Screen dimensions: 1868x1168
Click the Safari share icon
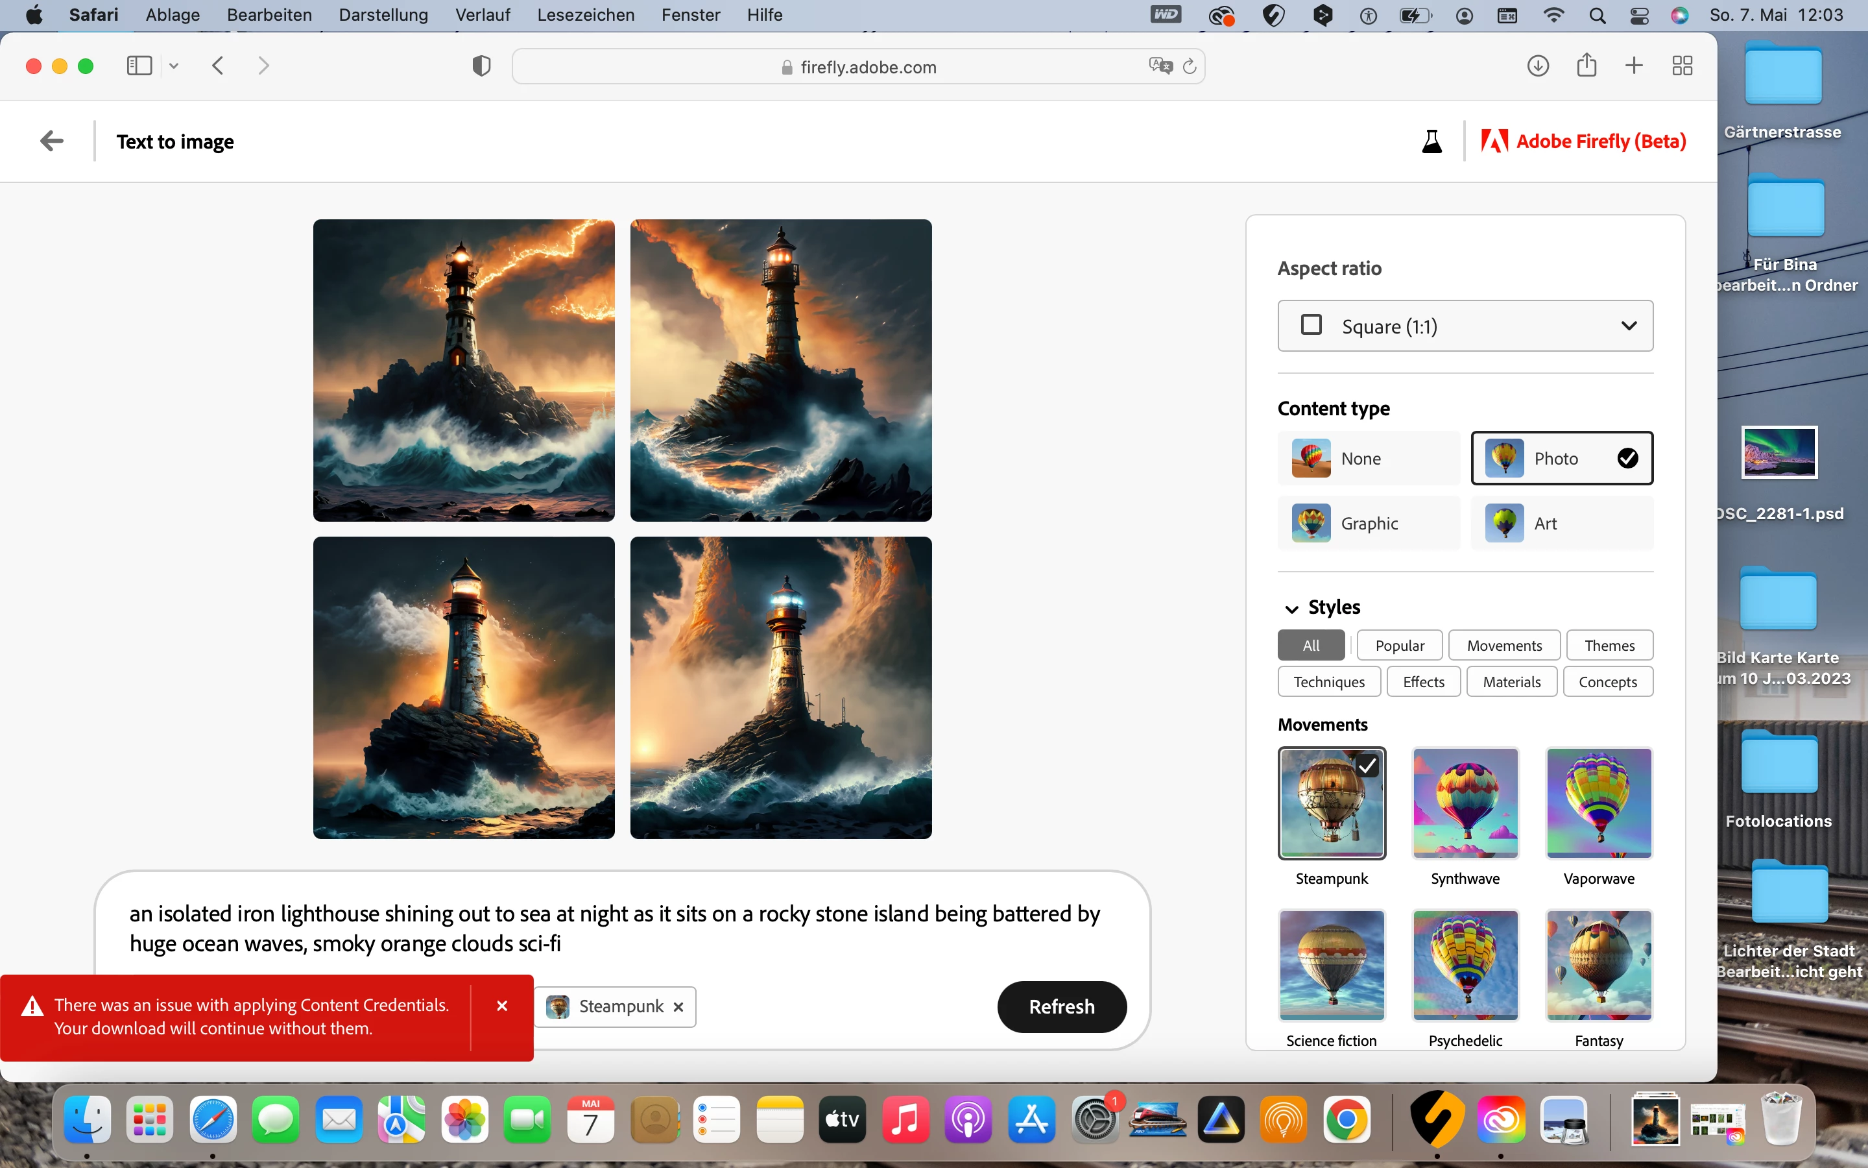click(1587, 66)
